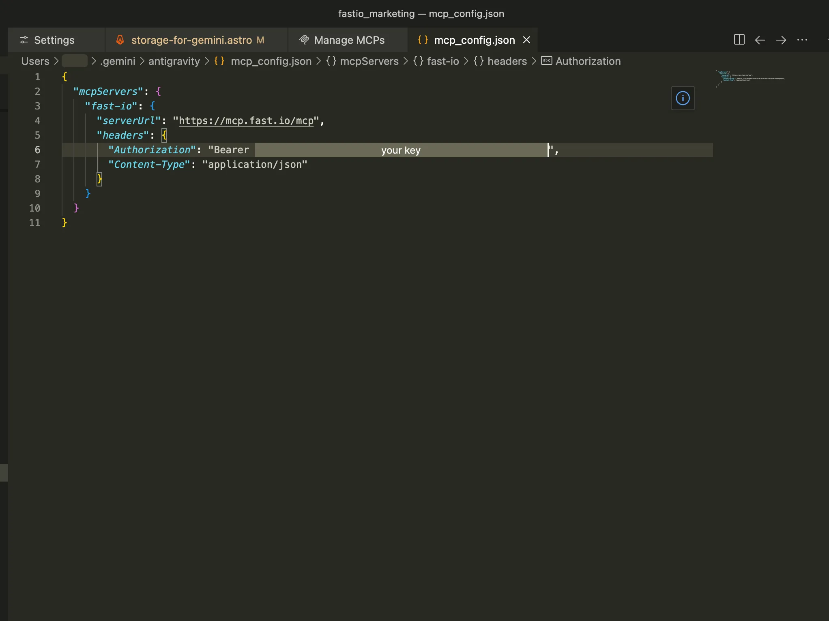Click the highlighted 'your key' value field
The height and width of the screenshot is (621, 829).
pos(401,150)
